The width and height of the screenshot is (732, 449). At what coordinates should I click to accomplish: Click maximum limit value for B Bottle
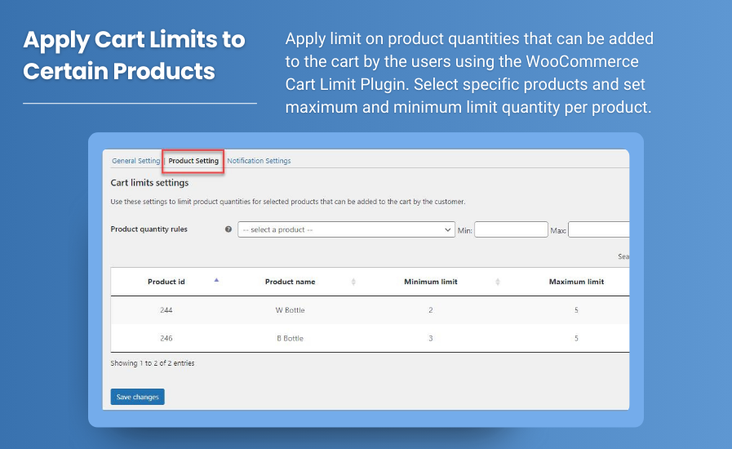pos(576,338)
